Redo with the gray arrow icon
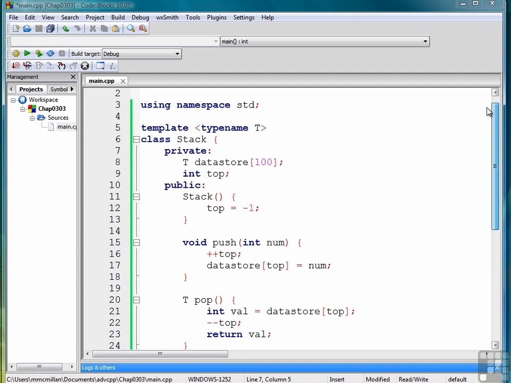 (77, 29)
